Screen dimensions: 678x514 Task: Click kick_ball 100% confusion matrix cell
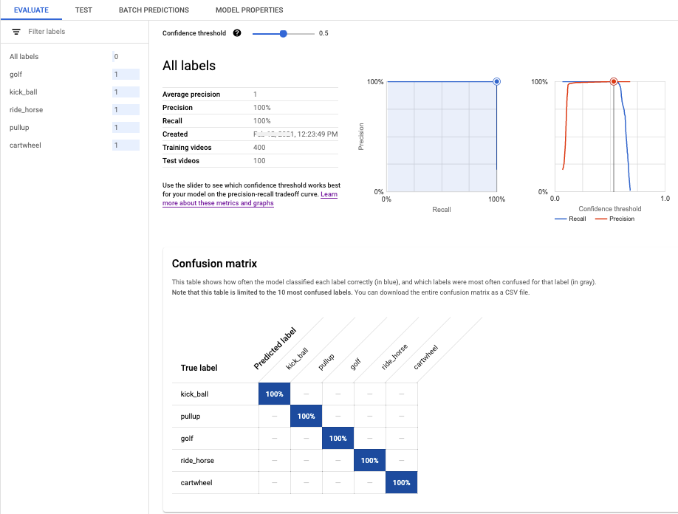[x=275, y=394]
